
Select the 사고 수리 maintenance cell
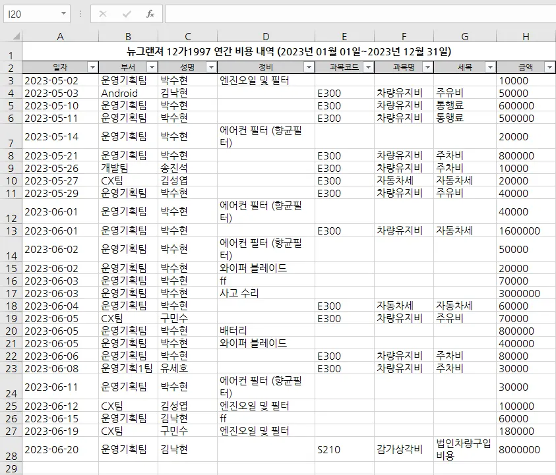tap(266, 293)
